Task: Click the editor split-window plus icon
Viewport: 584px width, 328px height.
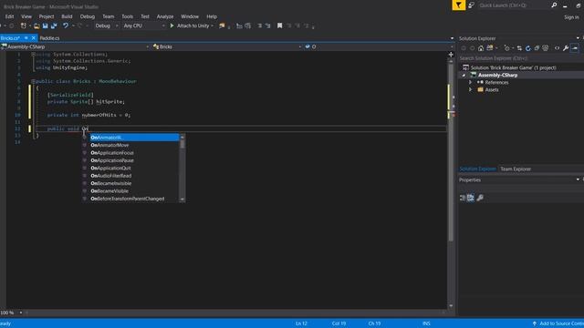Action: 451,55
